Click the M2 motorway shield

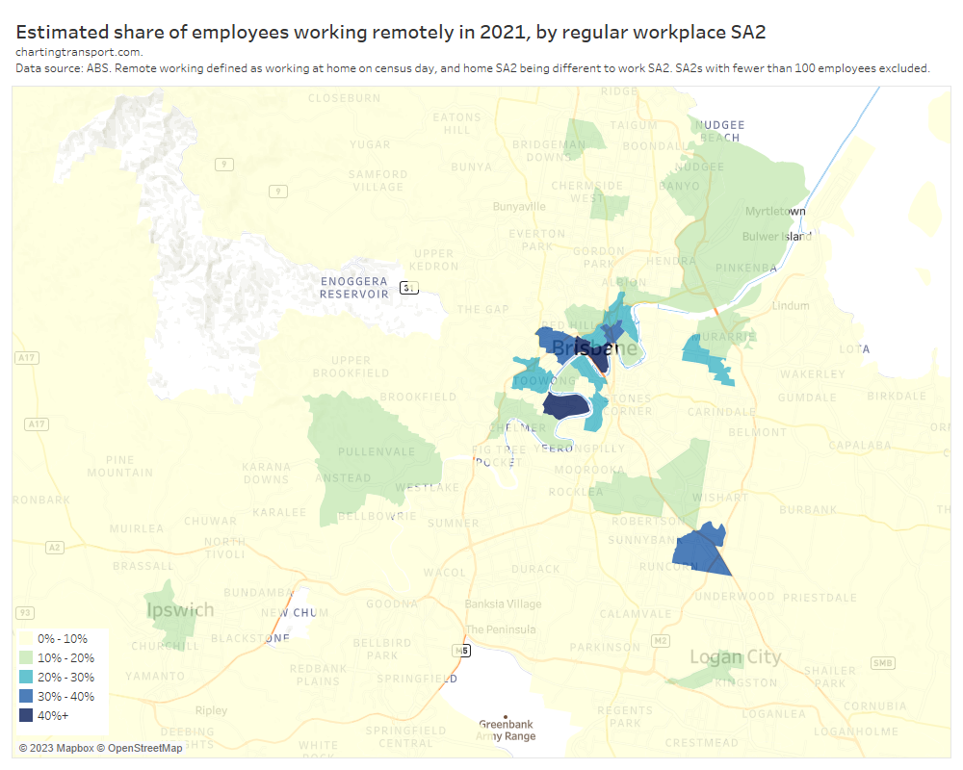tap(660, 640)
